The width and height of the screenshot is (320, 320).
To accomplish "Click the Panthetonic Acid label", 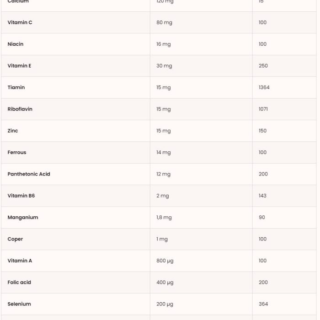I will pyautogui.click(x=29, y=174).
